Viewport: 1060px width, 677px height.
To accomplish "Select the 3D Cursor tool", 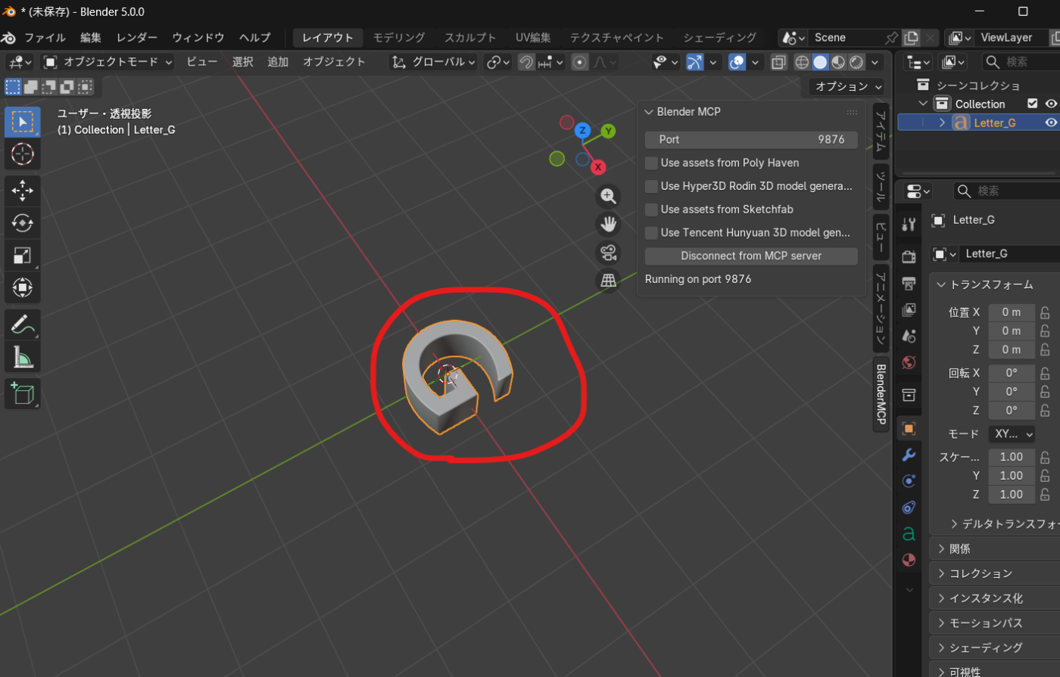I will (22, 154).
